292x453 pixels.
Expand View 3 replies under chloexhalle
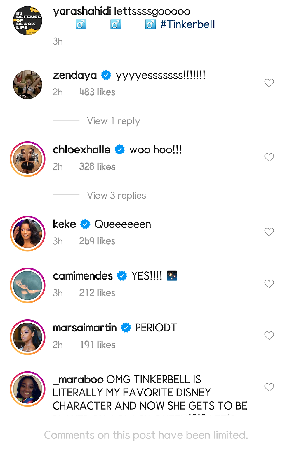(x=116, y=195)
